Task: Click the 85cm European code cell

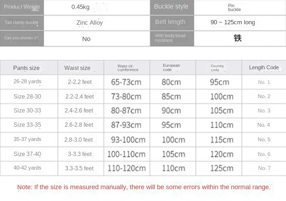Action: click(171, 96)
